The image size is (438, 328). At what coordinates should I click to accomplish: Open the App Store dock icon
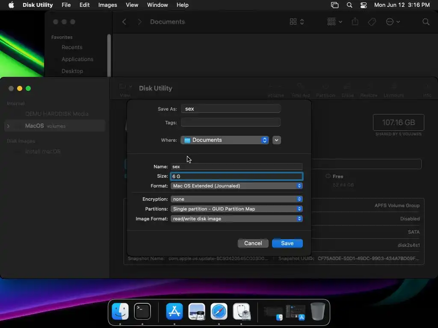point(175,311)
